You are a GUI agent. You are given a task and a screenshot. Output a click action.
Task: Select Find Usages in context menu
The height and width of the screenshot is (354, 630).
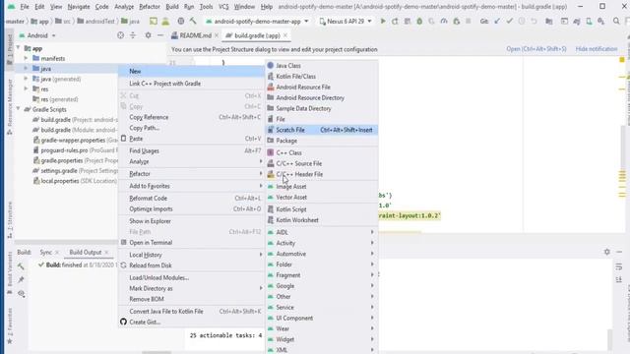[x=191, y=150]
